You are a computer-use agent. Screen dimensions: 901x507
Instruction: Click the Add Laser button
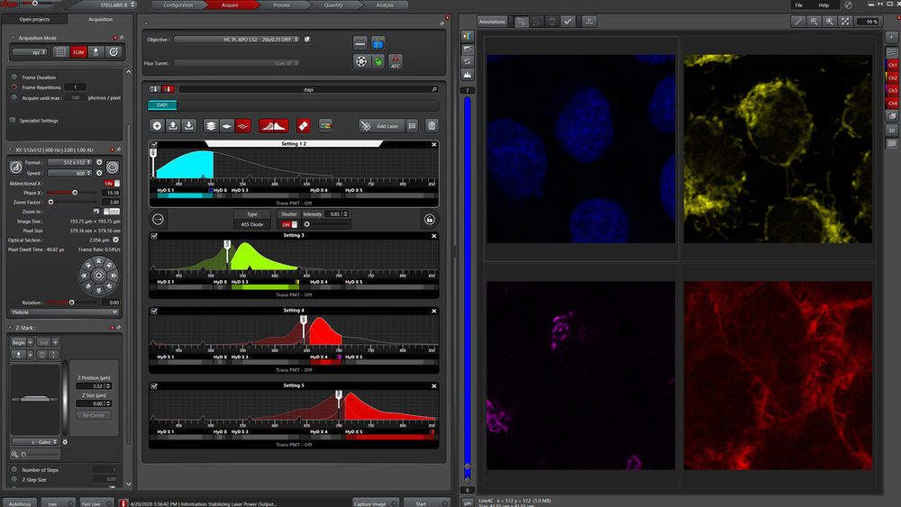pyautogui.click(x=380, y=126)
